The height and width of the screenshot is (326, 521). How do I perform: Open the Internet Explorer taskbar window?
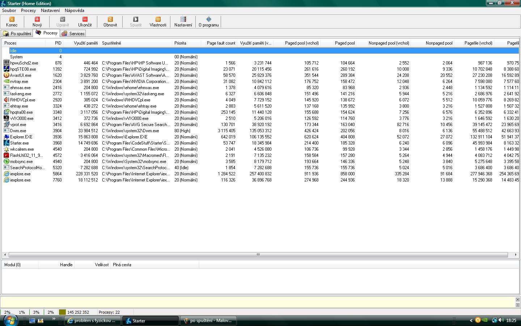(x=93, y=321)
